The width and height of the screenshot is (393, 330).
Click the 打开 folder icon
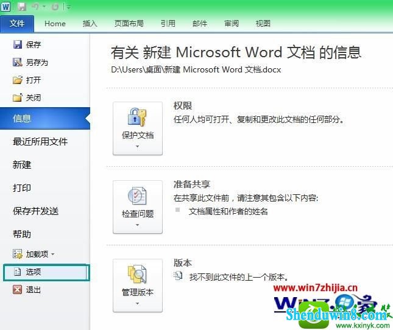pyautogui.click(x=17, y=80)
